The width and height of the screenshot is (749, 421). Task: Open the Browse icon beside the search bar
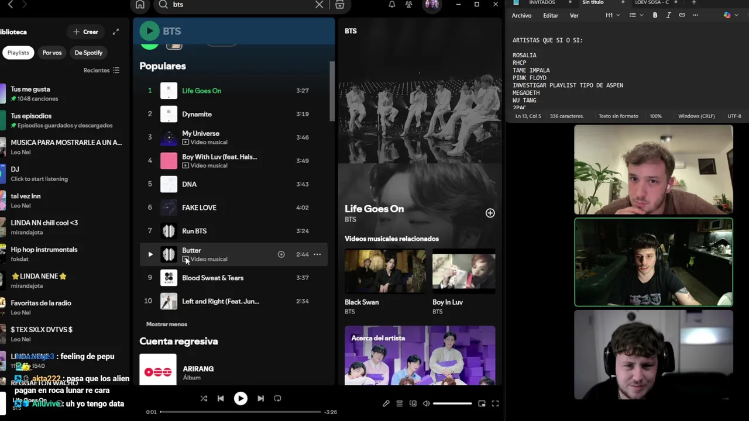pos(339,5)
